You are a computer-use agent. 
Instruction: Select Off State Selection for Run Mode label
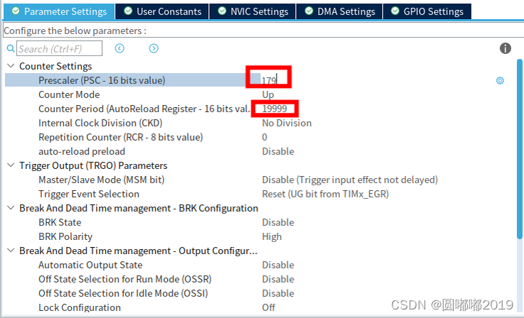125,279
